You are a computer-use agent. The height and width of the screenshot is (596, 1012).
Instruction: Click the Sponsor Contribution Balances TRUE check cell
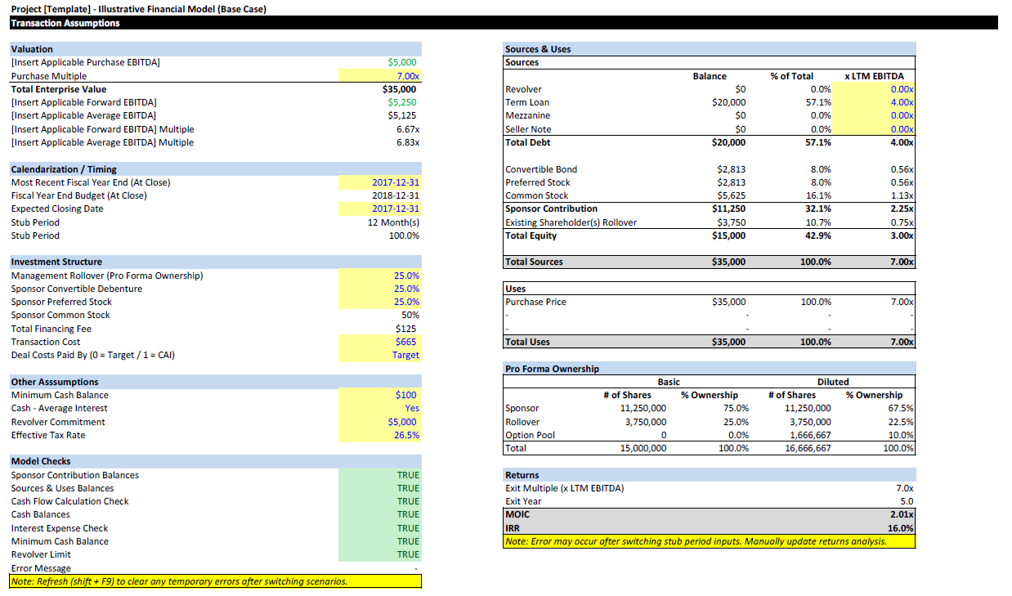[x=379, y=475]
